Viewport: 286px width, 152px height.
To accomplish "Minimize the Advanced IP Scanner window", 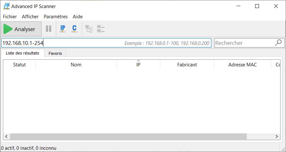I will (238, 6).
